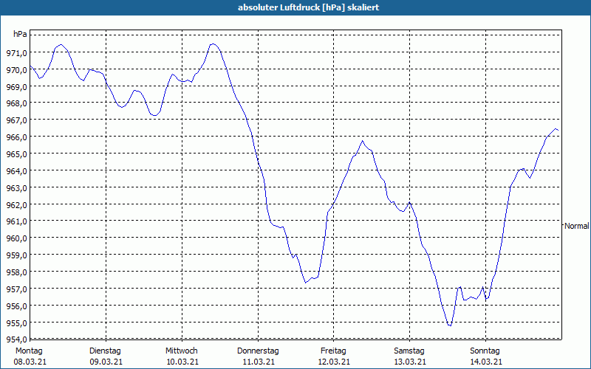
Task: Click the date 09.03.21
Action: (106, 362)
